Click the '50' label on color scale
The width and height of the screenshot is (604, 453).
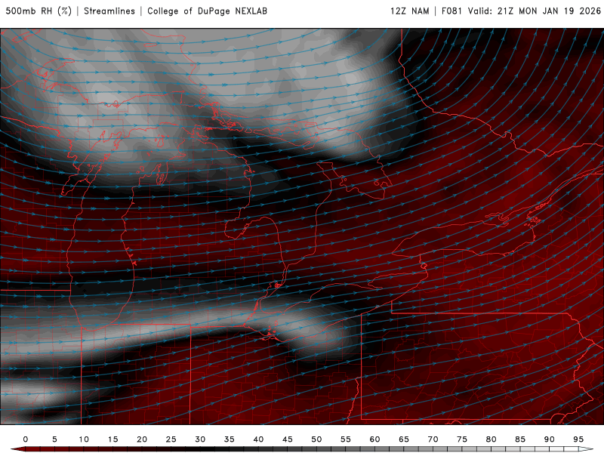pos(316,439)
